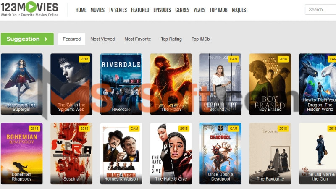336x189 pixels.
Task: Click 'Watch Your Favorite Movies Online' tagline
Action: pyautogui.click(x=29, y=15)
